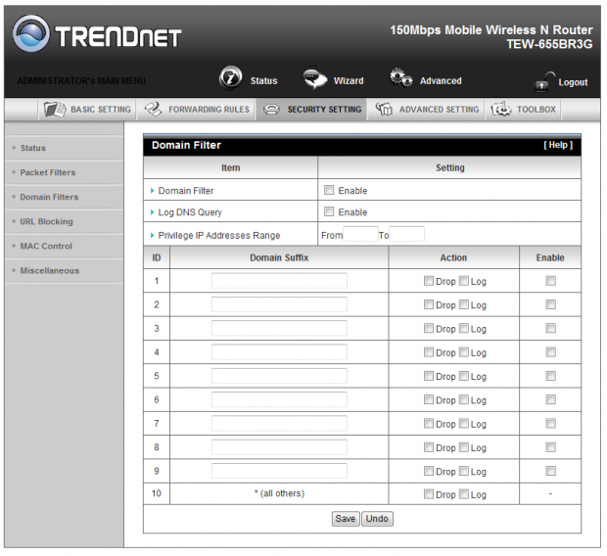Focus the privilege IP To field
Viewport: 607px width, 556px height.
[x=406, y=234]
